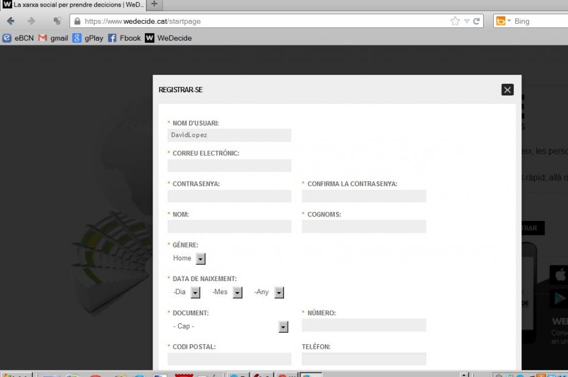The image size is (568, 377).
Task: Click the Codi postal input field
Action: [229, 359]
